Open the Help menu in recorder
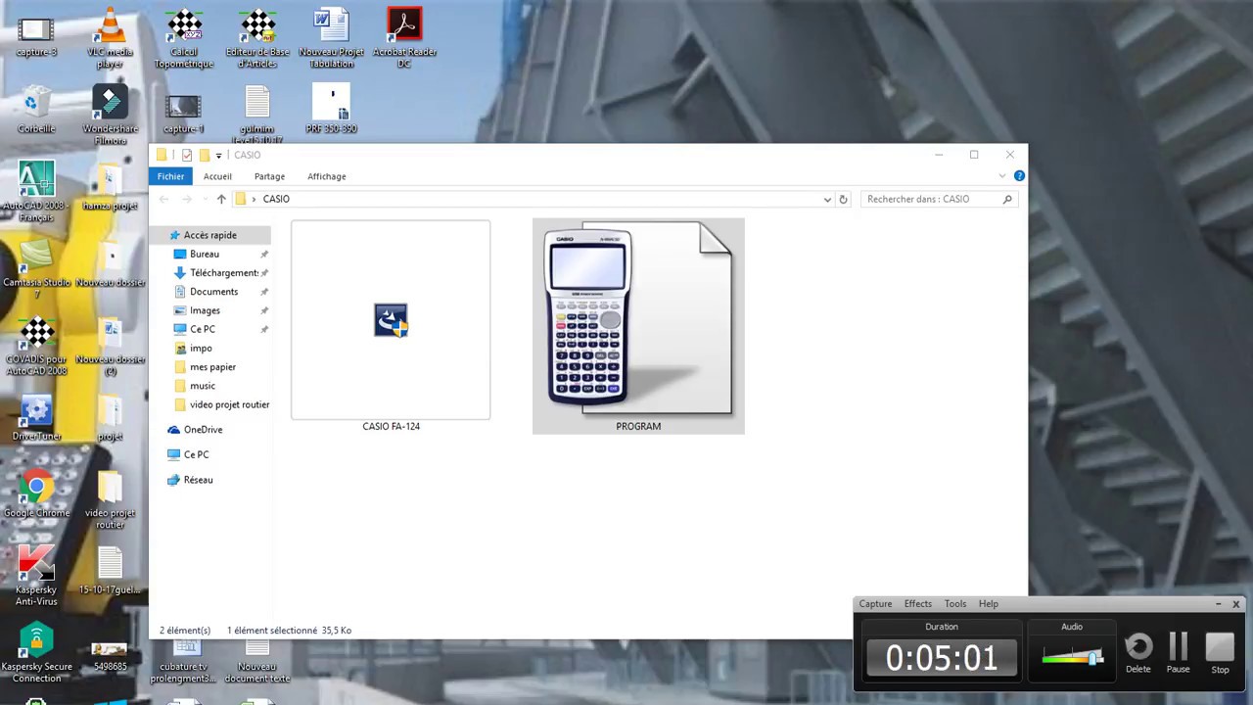 (989, 604)
